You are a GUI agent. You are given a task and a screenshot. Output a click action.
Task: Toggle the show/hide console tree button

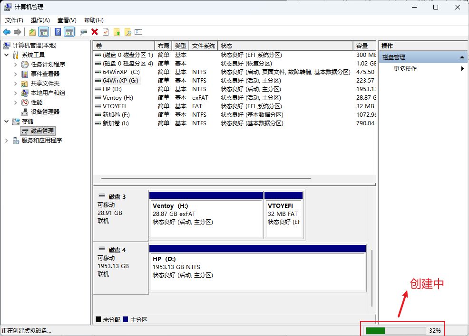point(44,32)
